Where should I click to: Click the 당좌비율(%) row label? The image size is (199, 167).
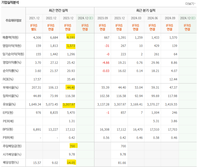pyautogui.click(x=10, y=96)
